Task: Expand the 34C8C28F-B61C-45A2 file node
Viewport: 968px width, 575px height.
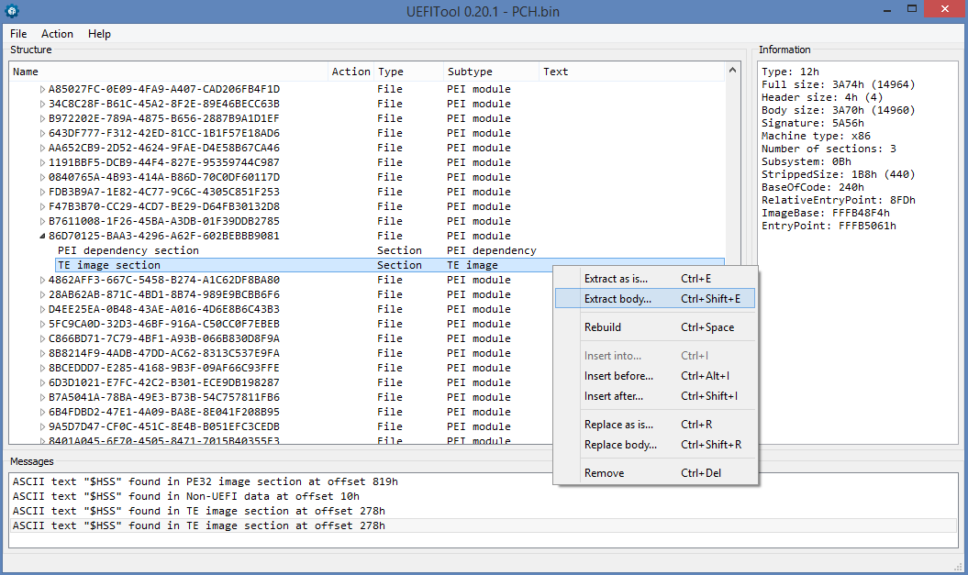Action: coord(42,105)
